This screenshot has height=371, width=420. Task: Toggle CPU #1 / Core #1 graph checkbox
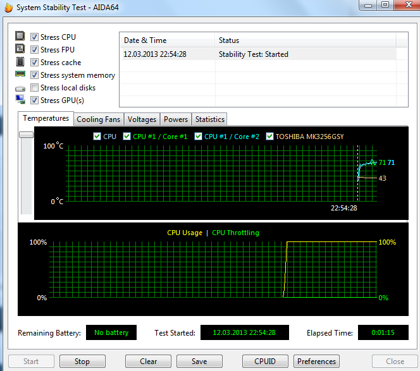pos(127,137)
